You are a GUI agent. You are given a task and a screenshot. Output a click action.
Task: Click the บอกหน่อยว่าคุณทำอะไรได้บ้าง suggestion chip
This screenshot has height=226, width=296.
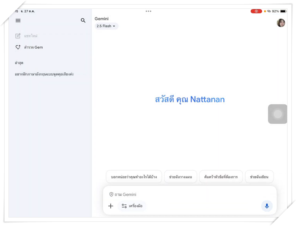coord(134,177)
